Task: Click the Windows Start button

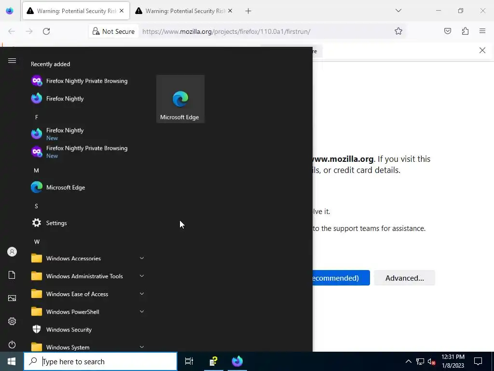Action: click(12, 361)
